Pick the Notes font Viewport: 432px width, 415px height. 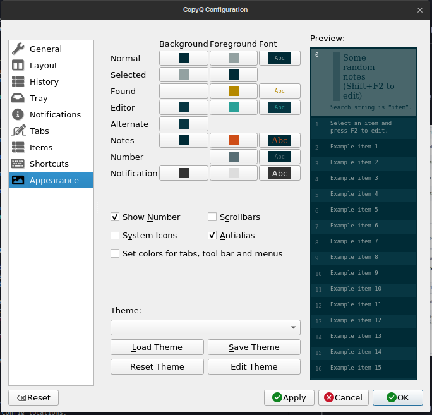click(280, 140)
